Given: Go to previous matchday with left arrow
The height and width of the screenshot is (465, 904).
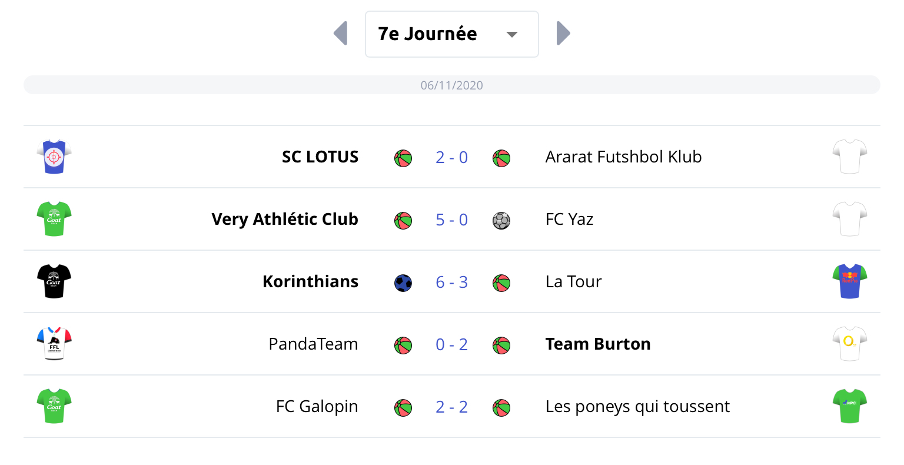Looking at the screenshot, I should click(x=341, y=34).
